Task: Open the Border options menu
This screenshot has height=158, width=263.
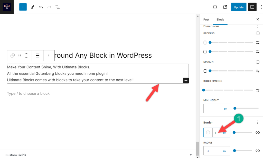Action: [x=258, y=122]
